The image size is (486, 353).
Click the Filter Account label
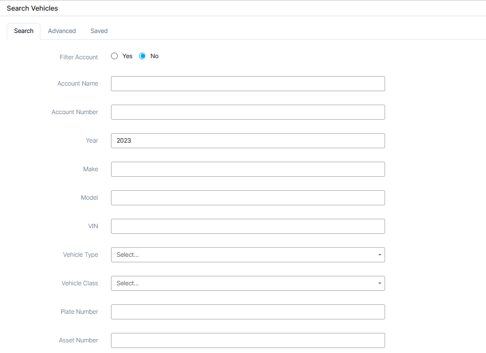tap(78, 58)
